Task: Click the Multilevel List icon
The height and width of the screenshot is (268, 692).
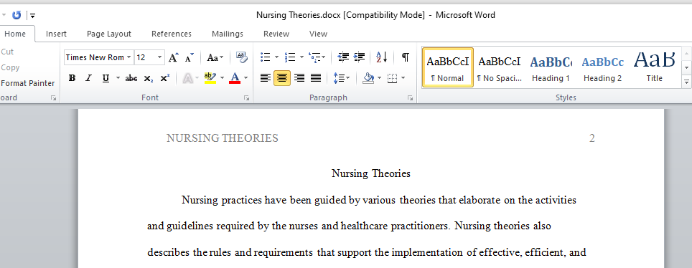Action: tap(314, 57)
